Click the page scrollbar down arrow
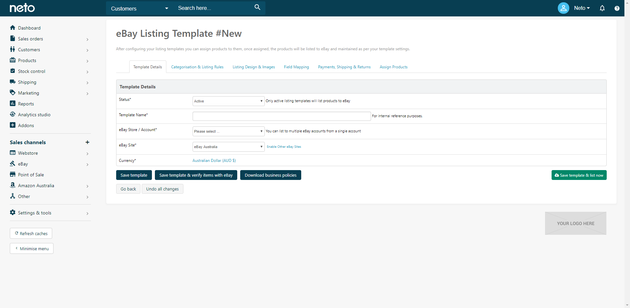Image resolution: width=630 pixels, height=308 pixels. coord(627,305)
